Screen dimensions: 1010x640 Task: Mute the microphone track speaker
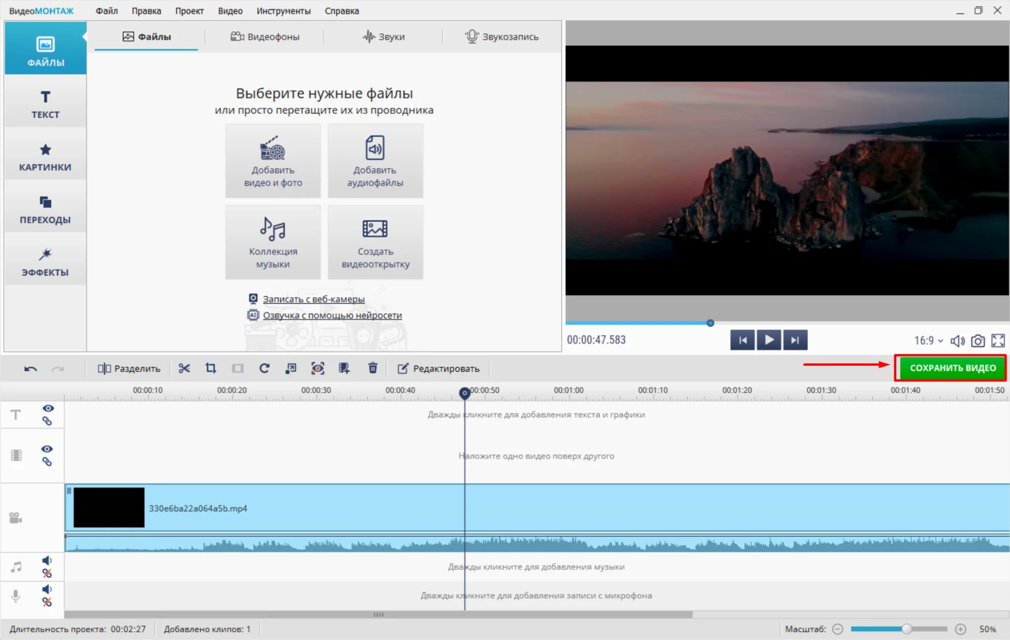click(x=47, y=589)
